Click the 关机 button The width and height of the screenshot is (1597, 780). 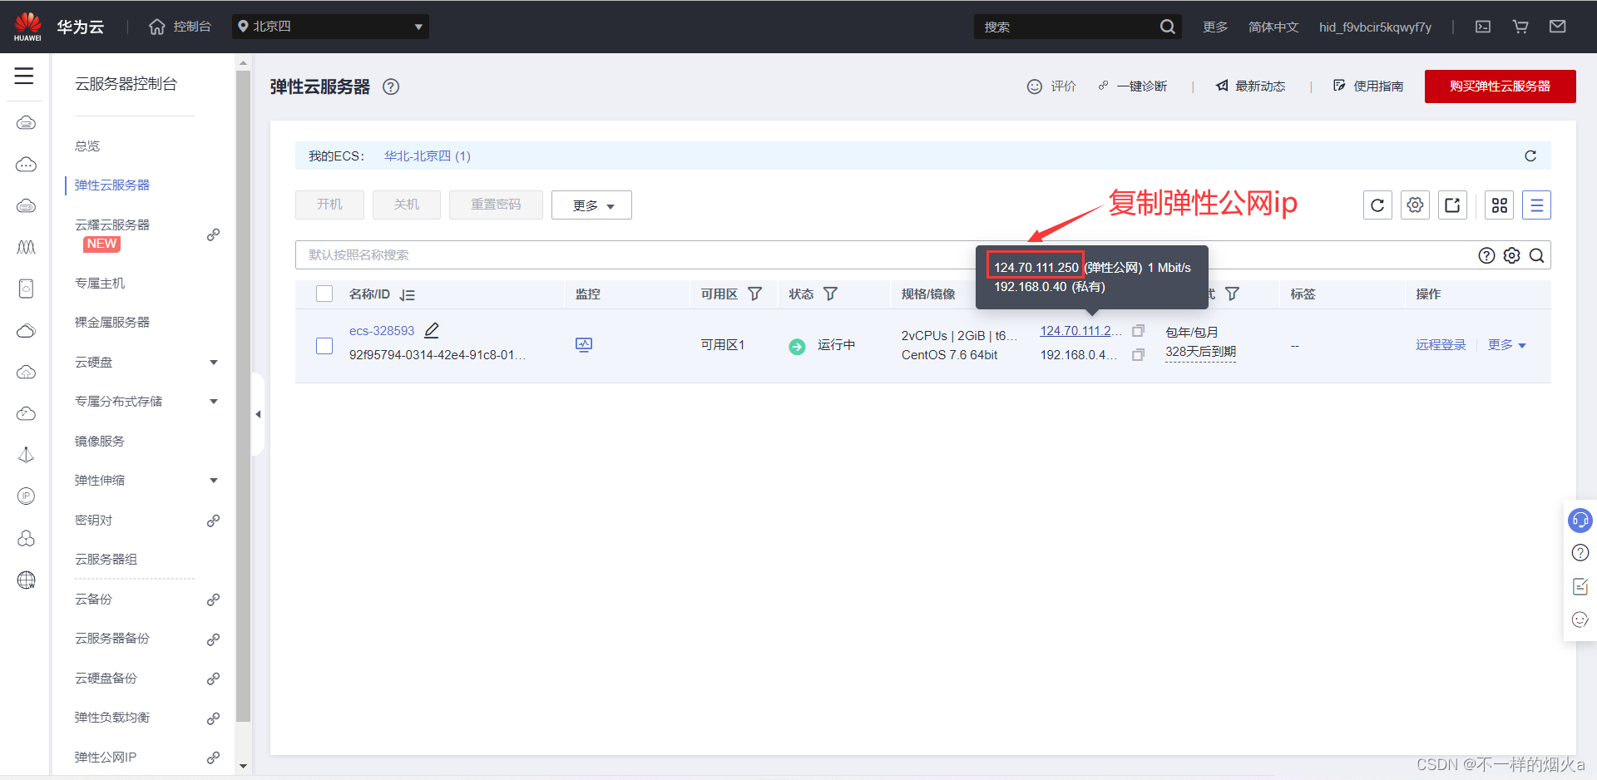pos(407,205)
